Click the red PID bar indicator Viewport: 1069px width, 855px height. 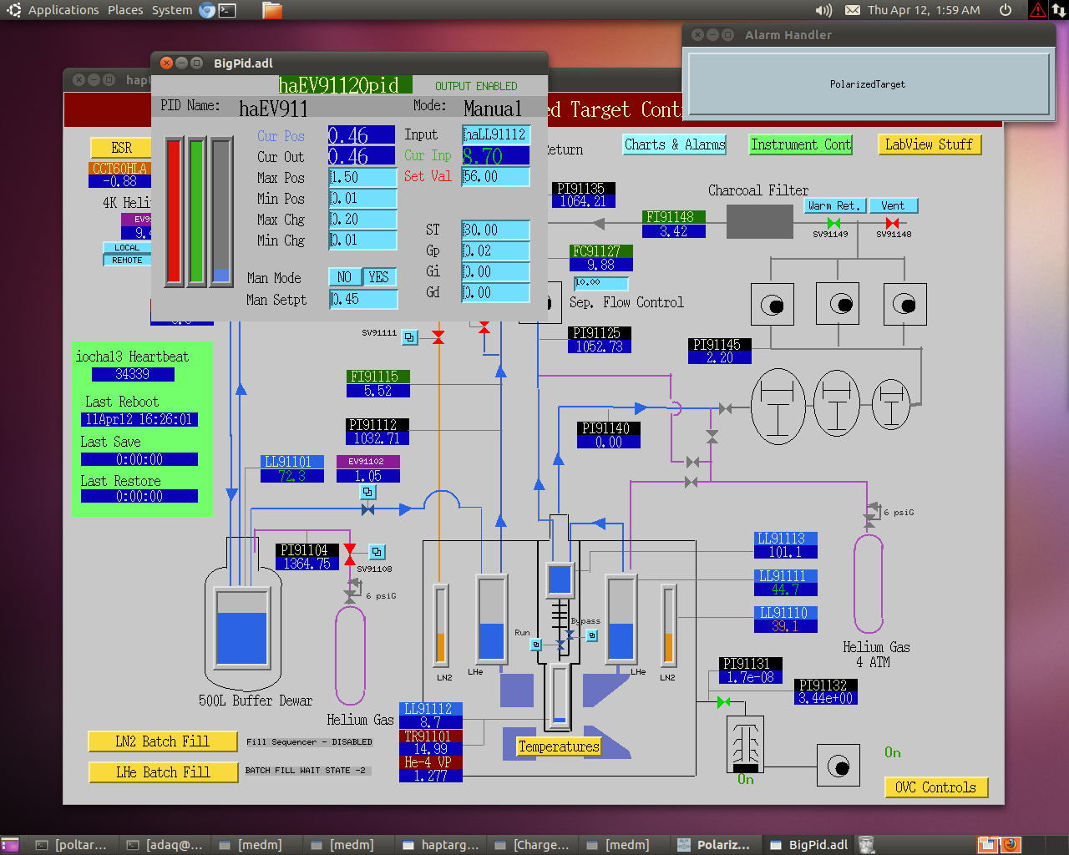point(174,212)
